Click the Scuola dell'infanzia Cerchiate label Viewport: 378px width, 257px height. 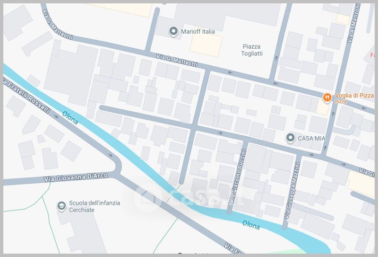pos(94,206)
